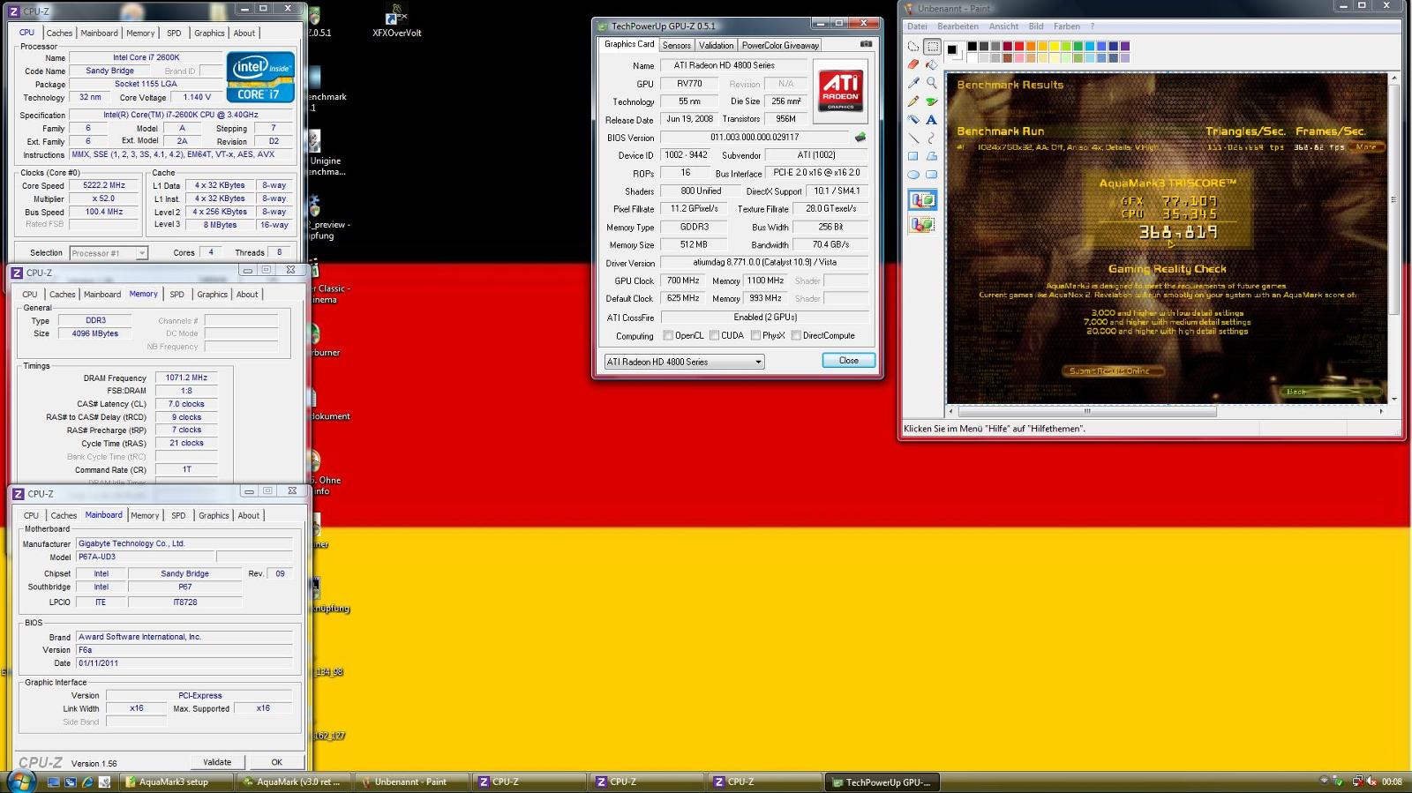
Task: Open the Processor #1 selection dropdown in CPU-Z
Action: tap(108, 253)
